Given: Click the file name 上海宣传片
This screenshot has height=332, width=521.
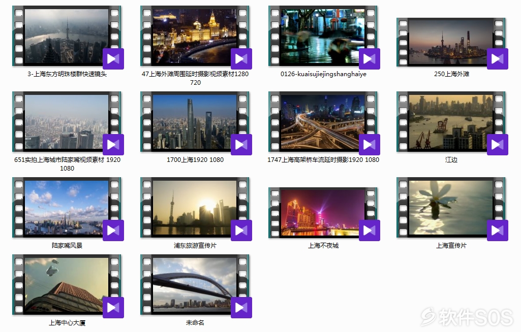Looking at the screenshot, I should point(451,246).
